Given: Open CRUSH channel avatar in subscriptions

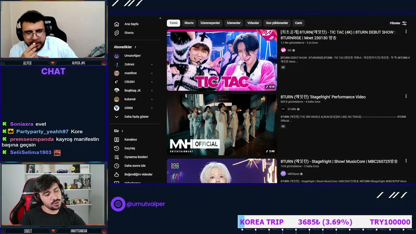Looking at the screenshot, I should click(x=117, y=82).
